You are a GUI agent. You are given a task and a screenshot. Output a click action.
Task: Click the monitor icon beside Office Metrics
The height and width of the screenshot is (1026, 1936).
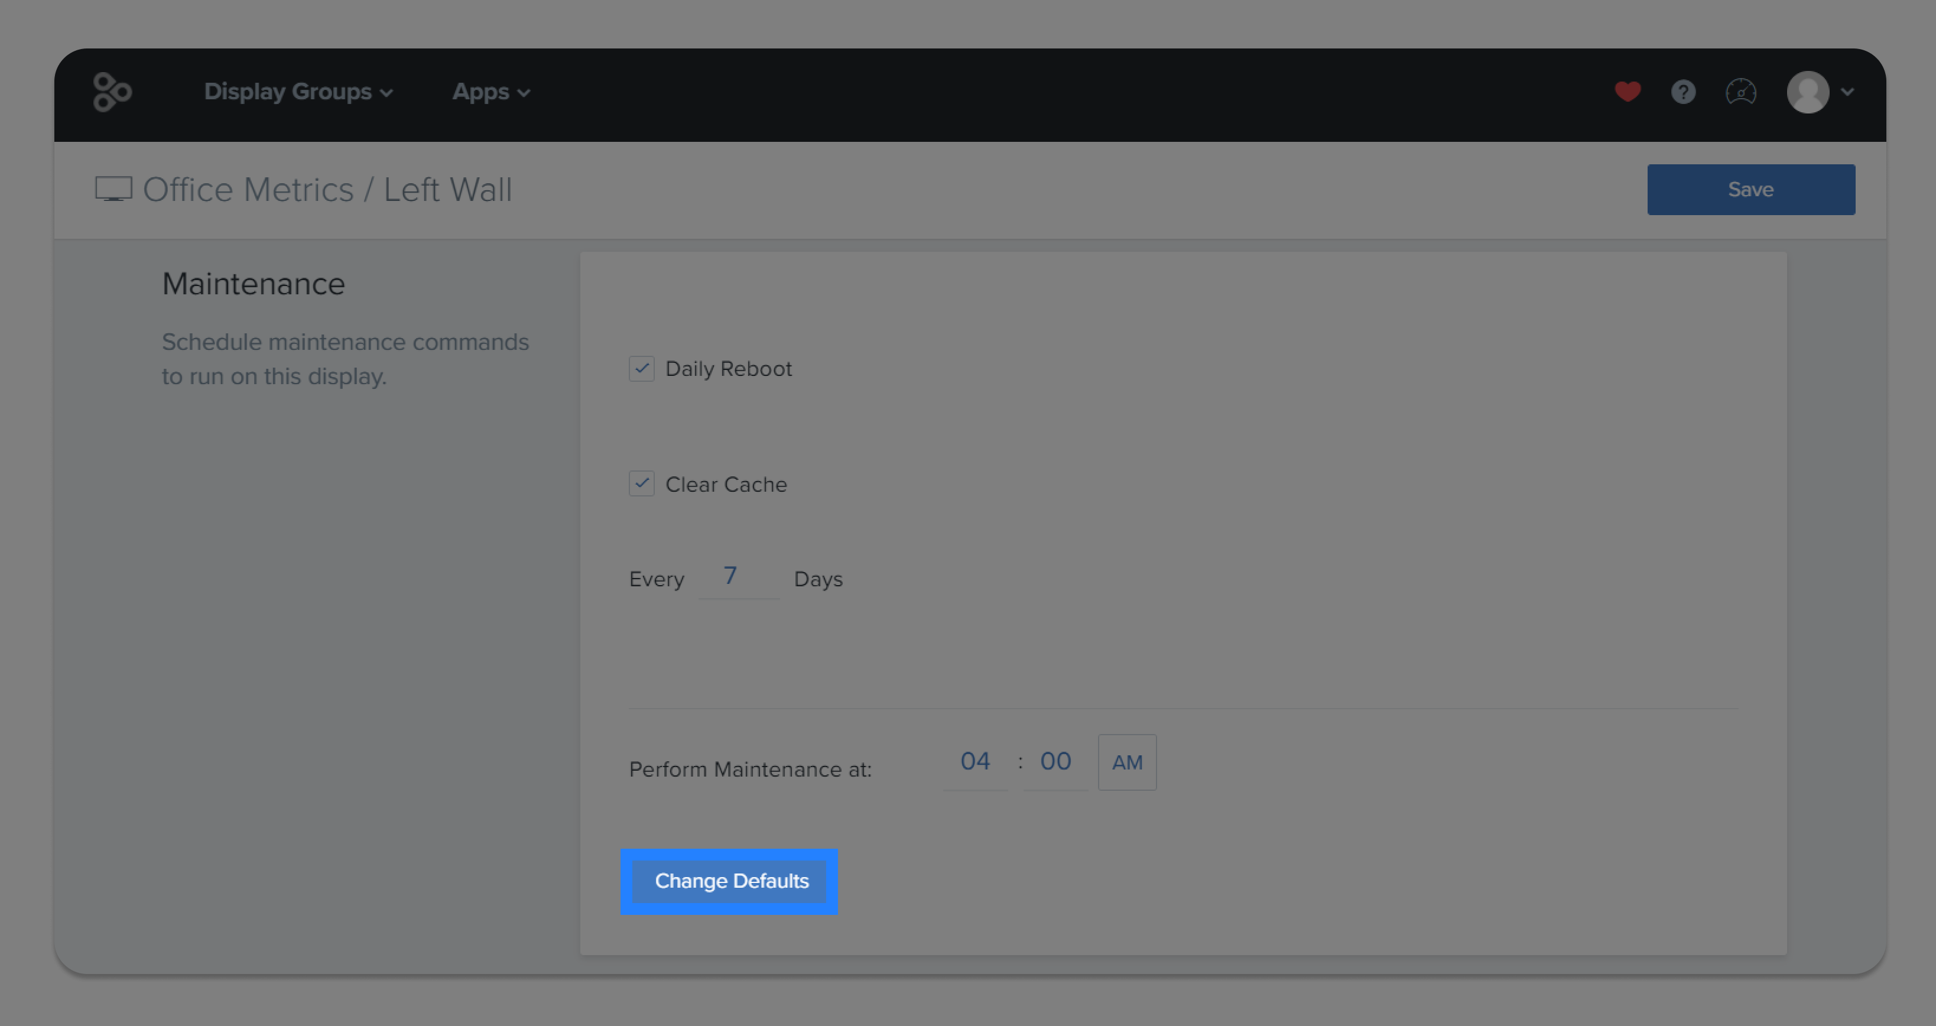pyautogui.click(x=113, y=189)
